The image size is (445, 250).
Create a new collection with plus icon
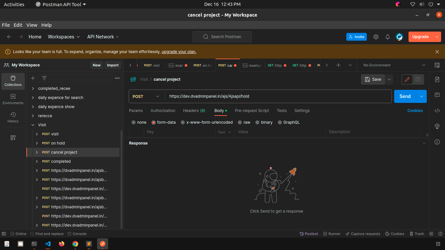(33, 78)
